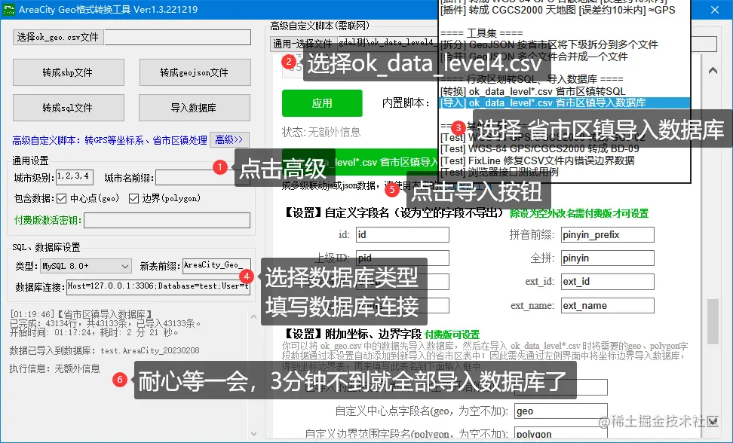Viewport: 733px width, 443px height.
Task: Click the AreaCity app icon in the title bar
Action: pos(9,9)
